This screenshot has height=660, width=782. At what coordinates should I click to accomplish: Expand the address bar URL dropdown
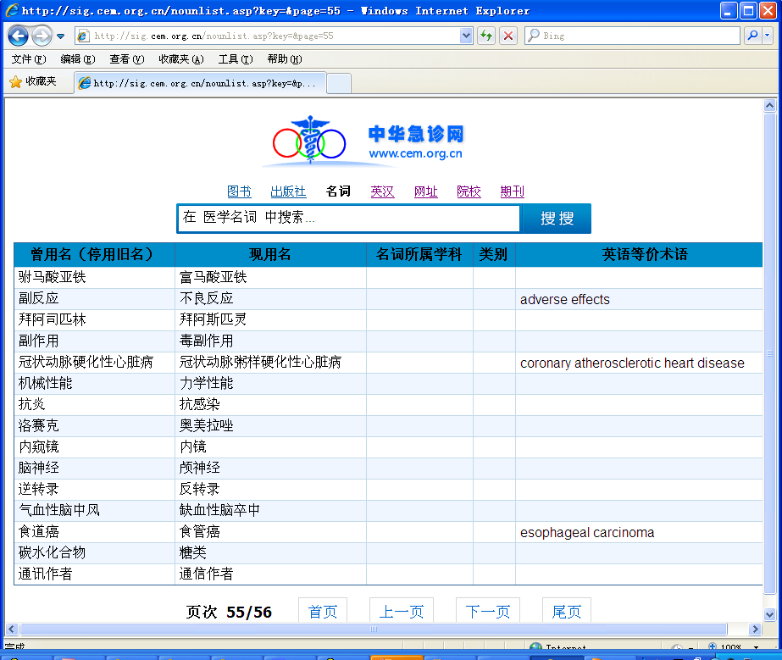click(466, 36)
